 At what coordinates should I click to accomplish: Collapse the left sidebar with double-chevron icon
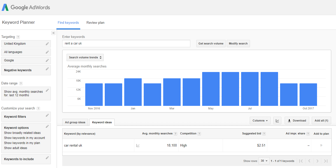(53, 33)
